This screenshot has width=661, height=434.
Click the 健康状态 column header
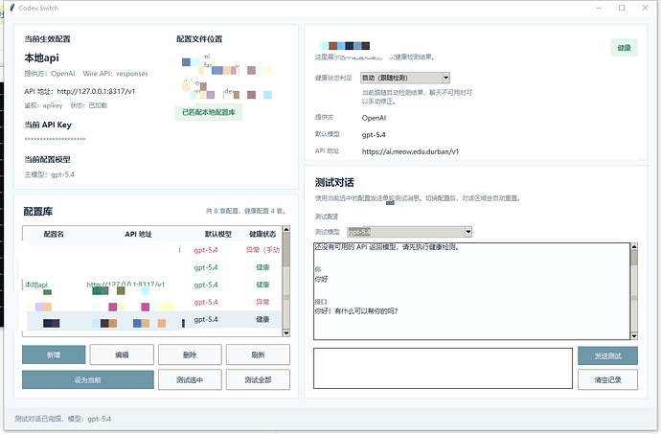(x=262, y=234)
